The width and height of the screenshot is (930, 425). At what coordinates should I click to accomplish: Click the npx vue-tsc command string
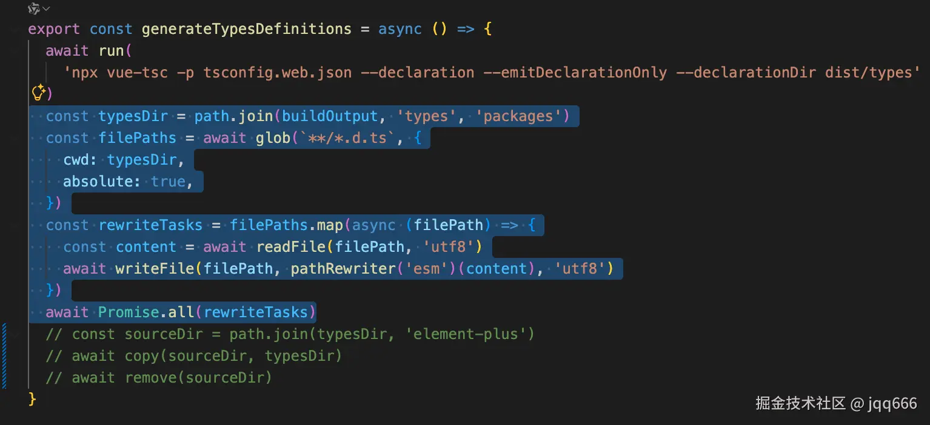[488, 73]
